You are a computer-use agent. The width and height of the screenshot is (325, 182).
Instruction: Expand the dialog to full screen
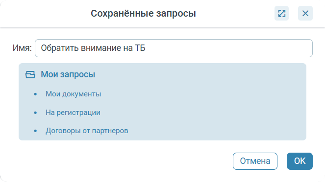(281, 13)
